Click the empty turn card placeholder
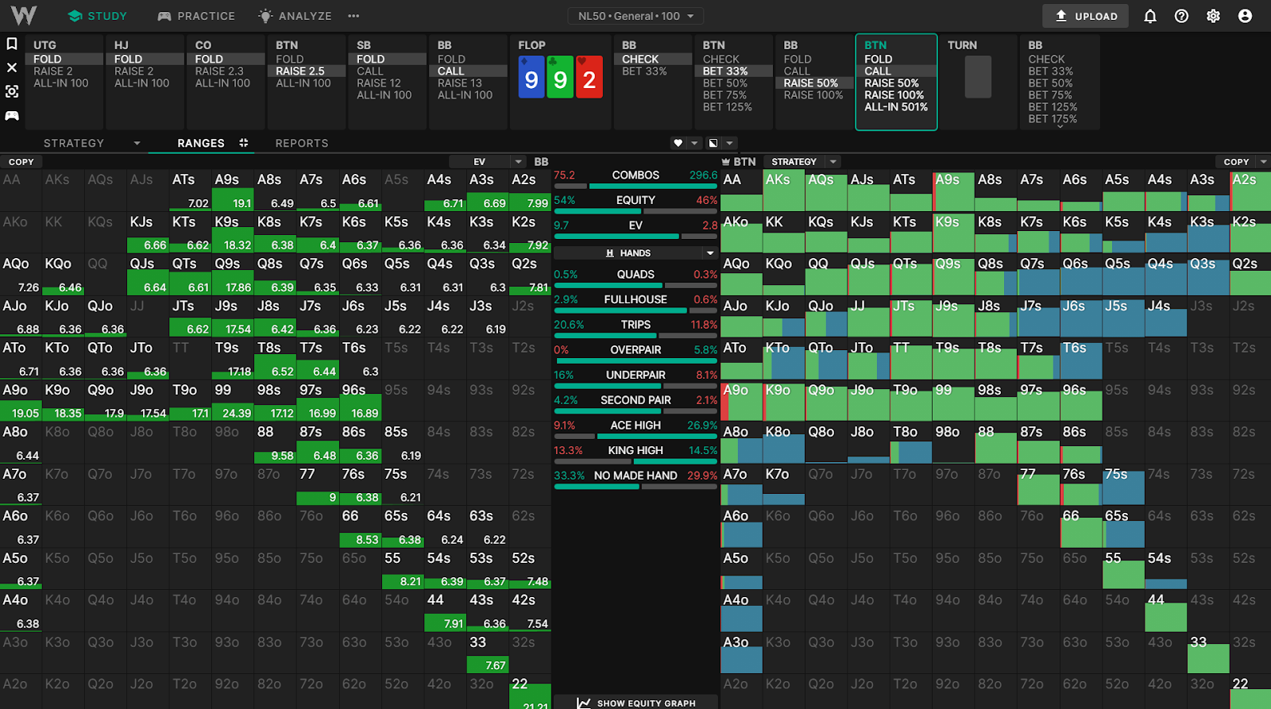This screenshot has height=709, width=1271. pyautogui.click(x=978, y=77)
